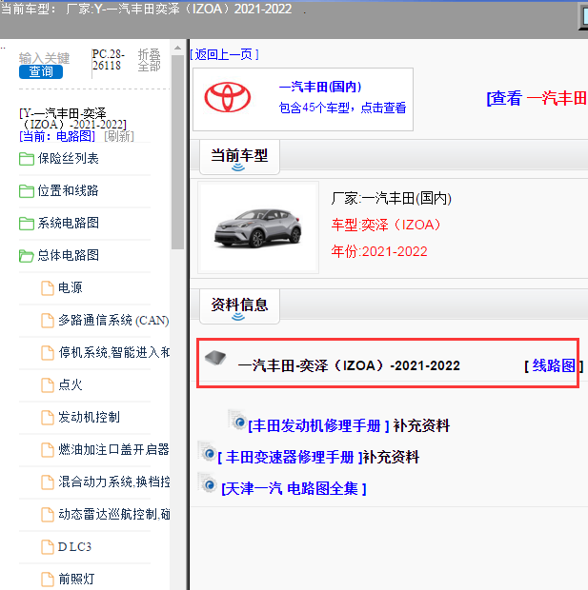
Task: Open the 发动机控制 diagram entry
Action: (89, 418)
